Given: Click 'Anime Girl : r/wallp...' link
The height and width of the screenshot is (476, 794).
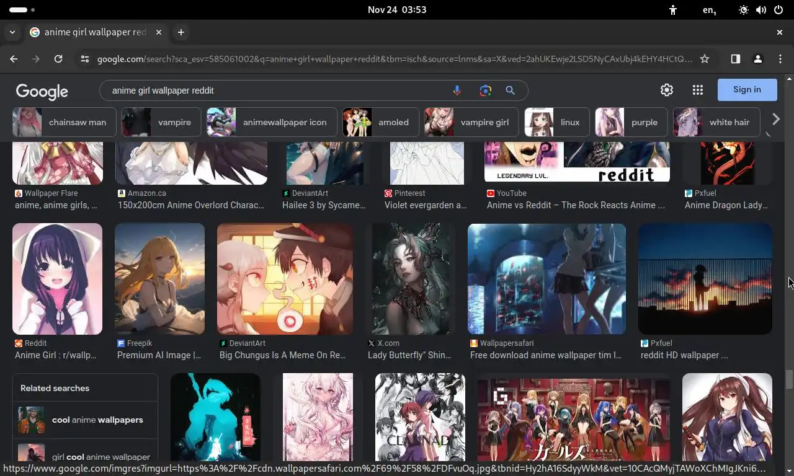Looking at the screenshot, I should (x=56, y=355).
